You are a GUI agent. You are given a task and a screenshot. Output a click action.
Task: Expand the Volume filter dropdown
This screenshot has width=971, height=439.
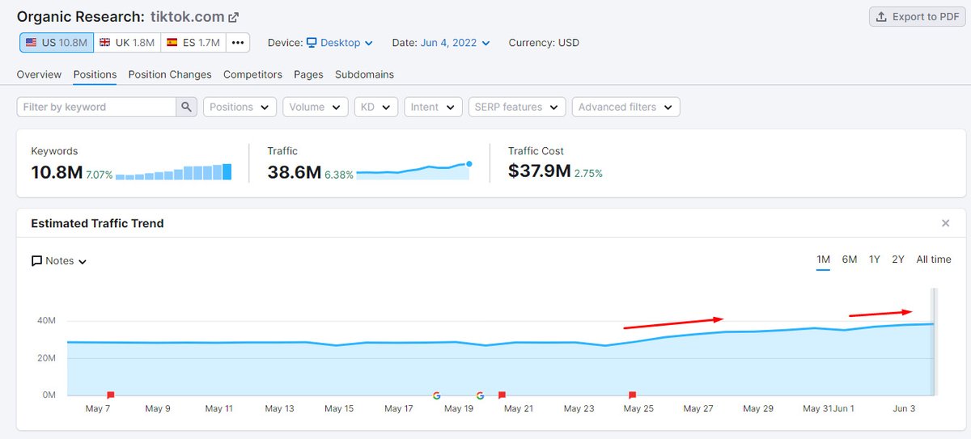316,107
